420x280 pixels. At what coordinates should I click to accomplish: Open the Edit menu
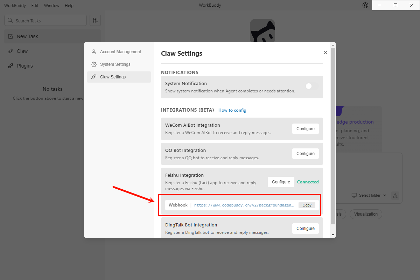pos(35,6)
